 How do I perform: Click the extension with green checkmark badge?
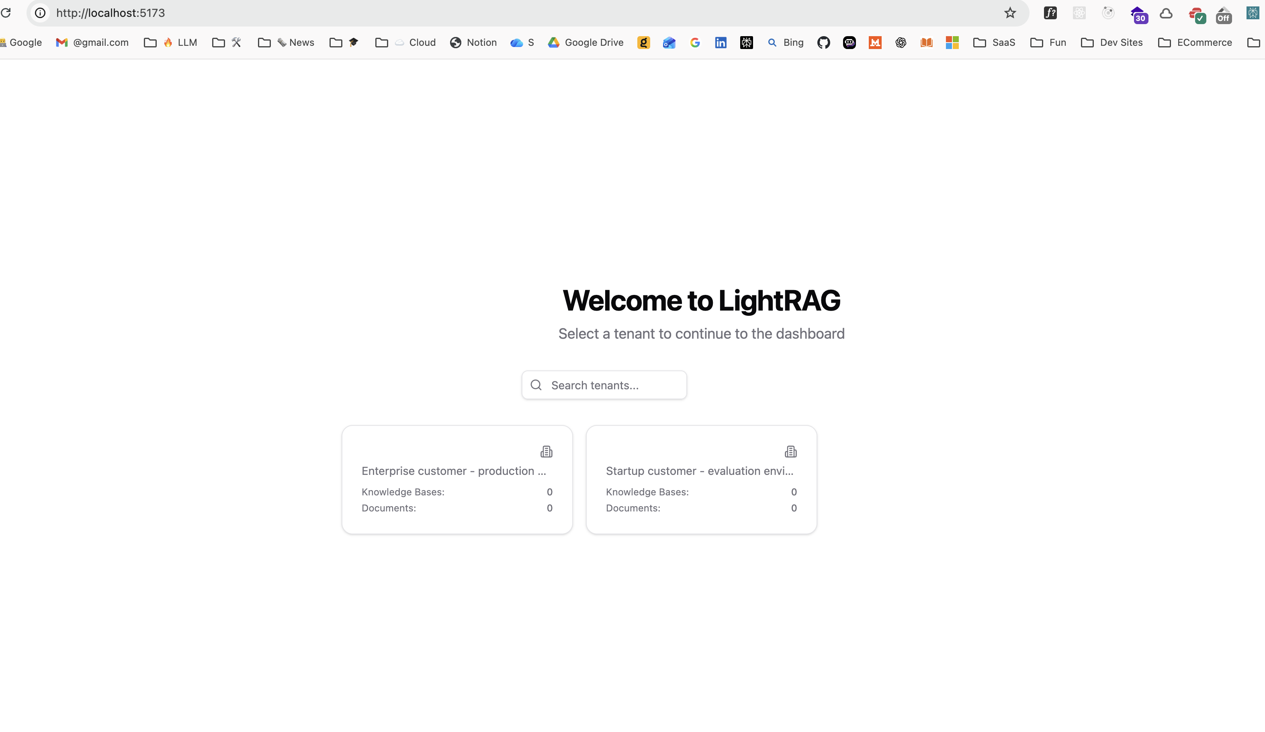[1197, 15]
